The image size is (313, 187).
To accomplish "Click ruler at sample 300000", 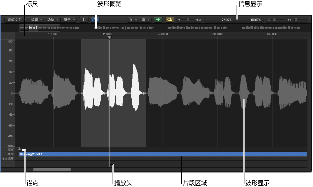I will 217,34.
